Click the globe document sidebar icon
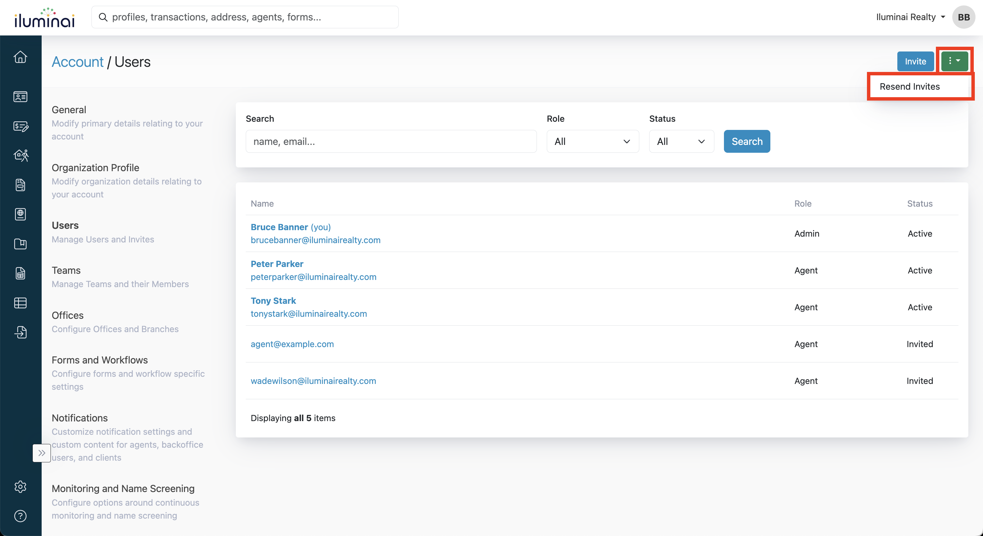This screenshot has height=536, width=983. pos(20,214)
